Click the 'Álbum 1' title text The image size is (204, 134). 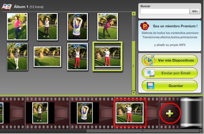click(21, 7)
